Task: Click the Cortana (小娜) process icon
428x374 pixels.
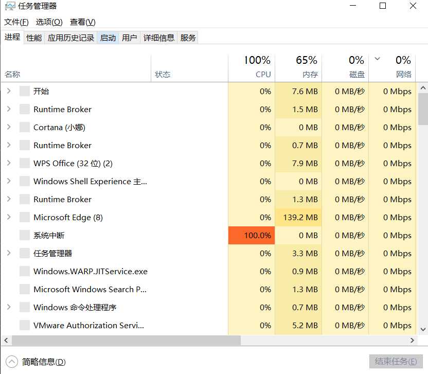Action: [x=24, y=128]
